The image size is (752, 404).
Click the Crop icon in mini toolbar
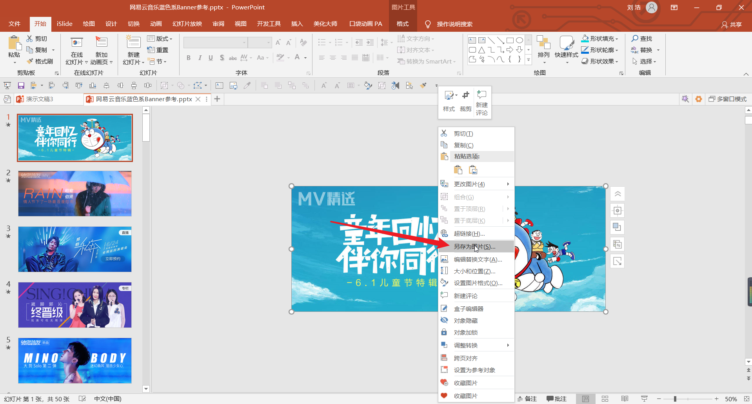[x=465, y=95]
